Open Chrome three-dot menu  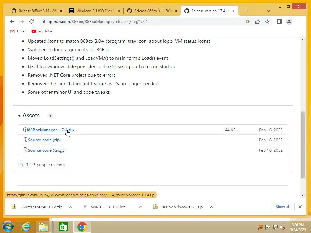point(299,22)
